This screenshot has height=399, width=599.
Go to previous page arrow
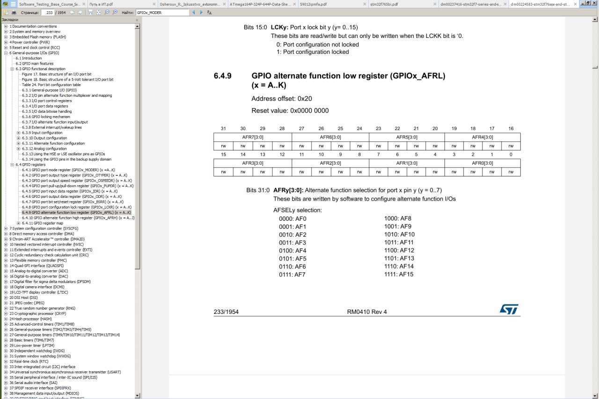pos(72,12)
